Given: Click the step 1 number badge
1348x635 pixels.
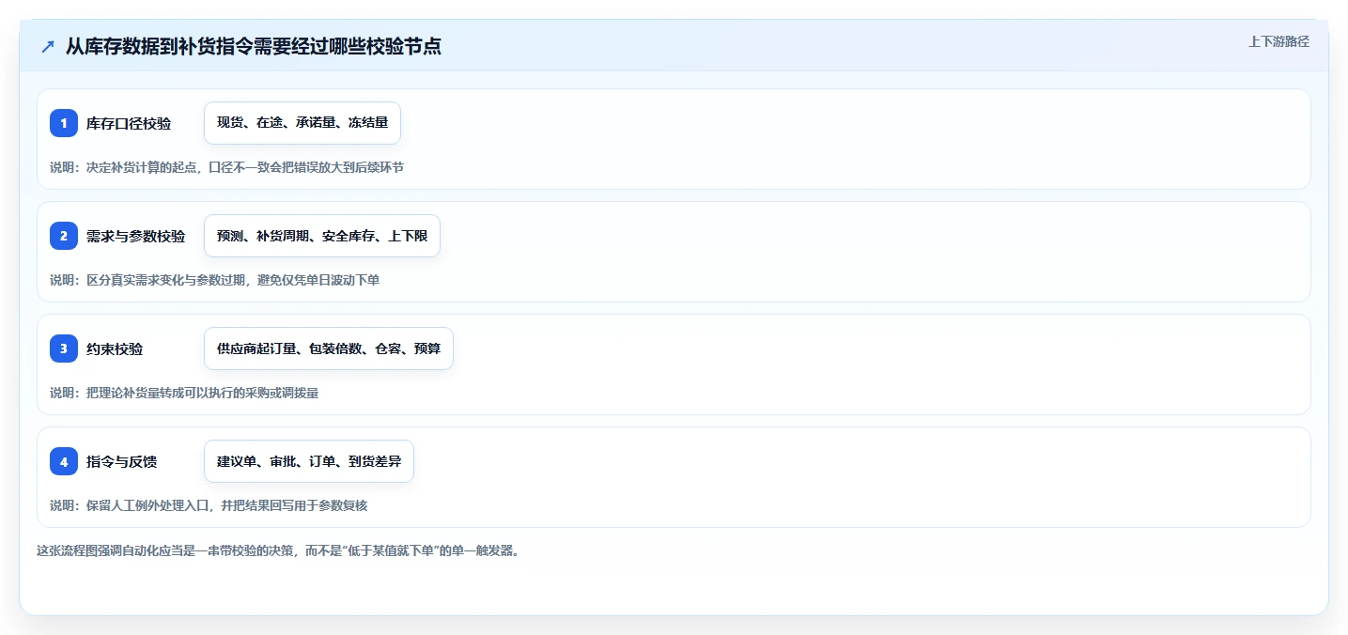Looking at the screenshot, I should [64, 123].
